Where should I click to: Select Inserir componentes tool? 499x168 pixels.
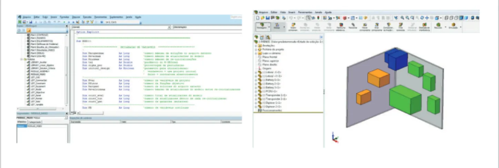pyautogui.click(x=294, y=27)
